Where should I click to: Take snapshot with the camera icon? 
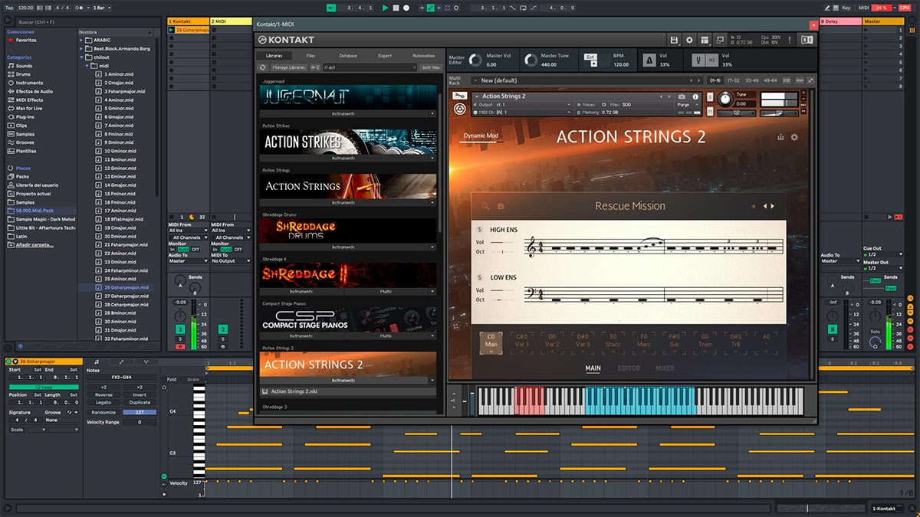682,97
